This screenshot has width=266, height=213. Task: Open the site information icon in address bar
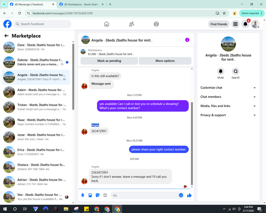28,13
